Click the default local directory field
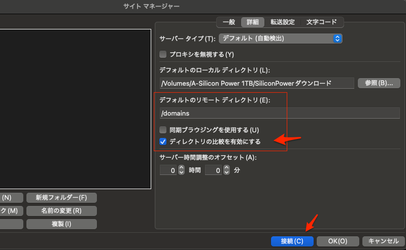The image size is (406, 250). tap(256, 83)
